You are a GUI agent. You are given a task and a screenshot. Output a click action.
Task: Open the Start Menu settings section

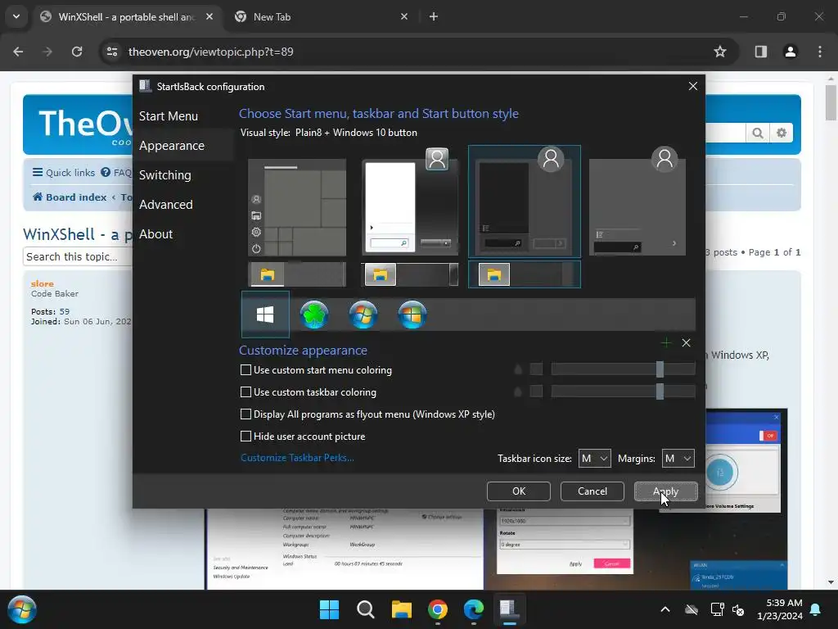(169, 116)
